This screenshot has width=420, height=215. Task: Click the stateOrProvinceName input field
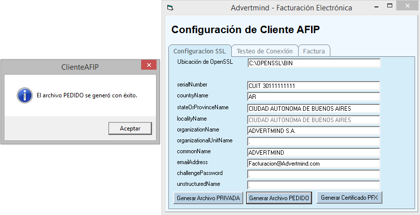(314, 108)
